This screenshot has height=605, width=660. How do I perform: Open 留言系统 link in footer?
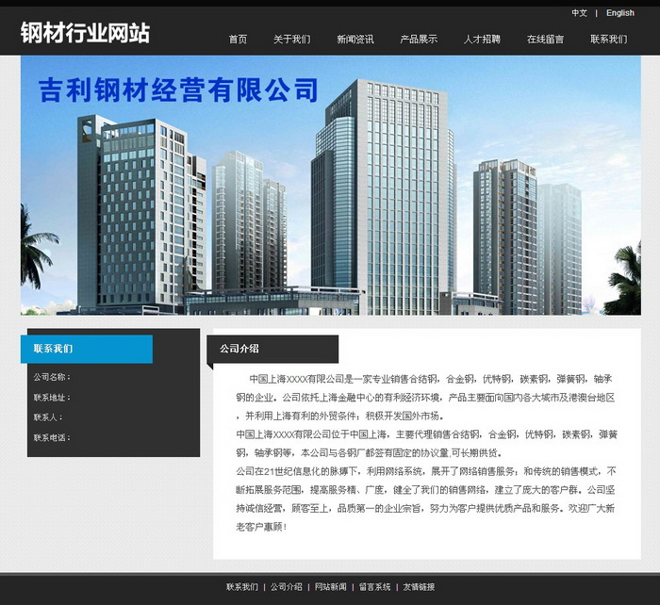tap(374, 587)
